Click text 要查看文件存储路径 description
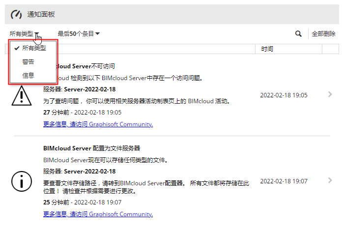This screenshot has width=344, height=230. (146, 187)
